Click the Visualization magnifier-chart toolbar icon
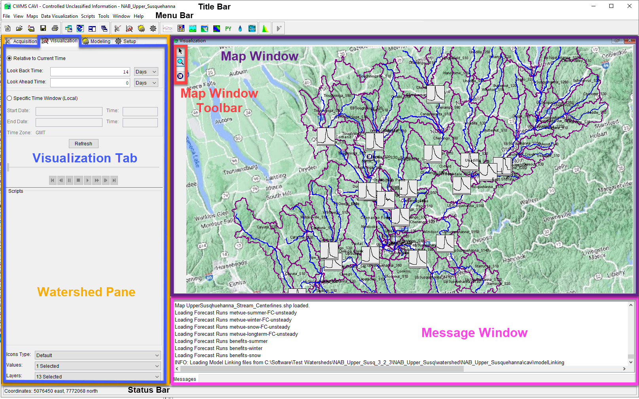639x399 pixels. (129, 28)
